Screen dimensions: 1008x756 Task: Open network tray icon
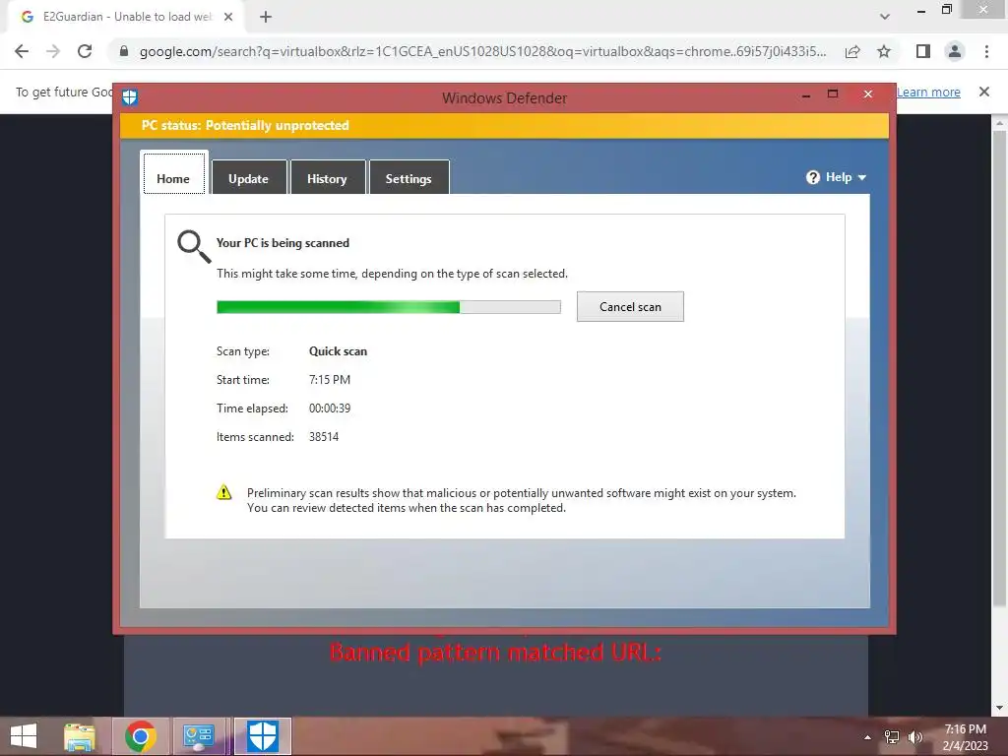pos(892,737)
